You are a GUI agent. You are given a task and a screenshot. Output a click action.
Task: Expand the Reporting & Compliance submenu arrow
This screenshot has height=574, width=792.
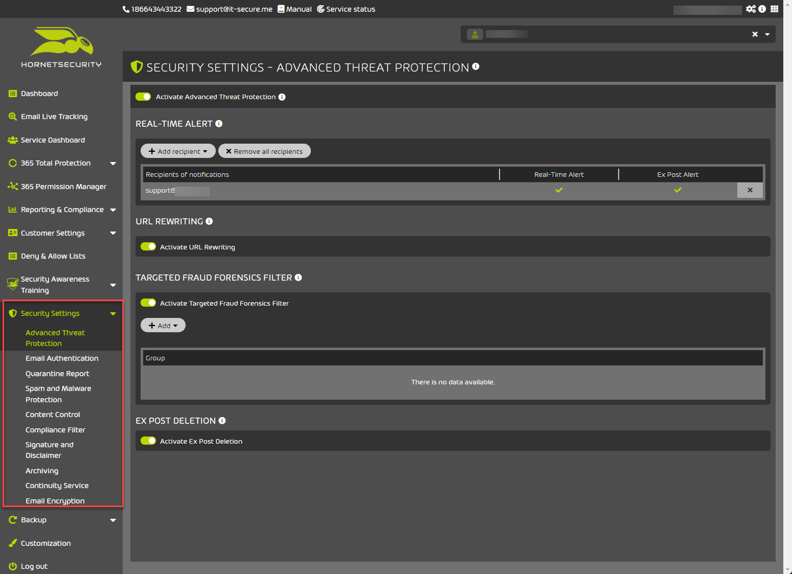(x=113, y=210)
